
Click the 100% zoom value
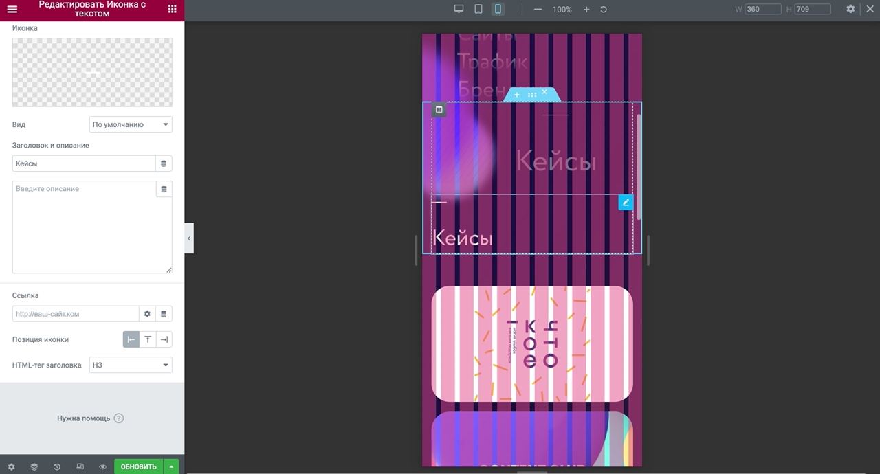click(x=562, y=10)
